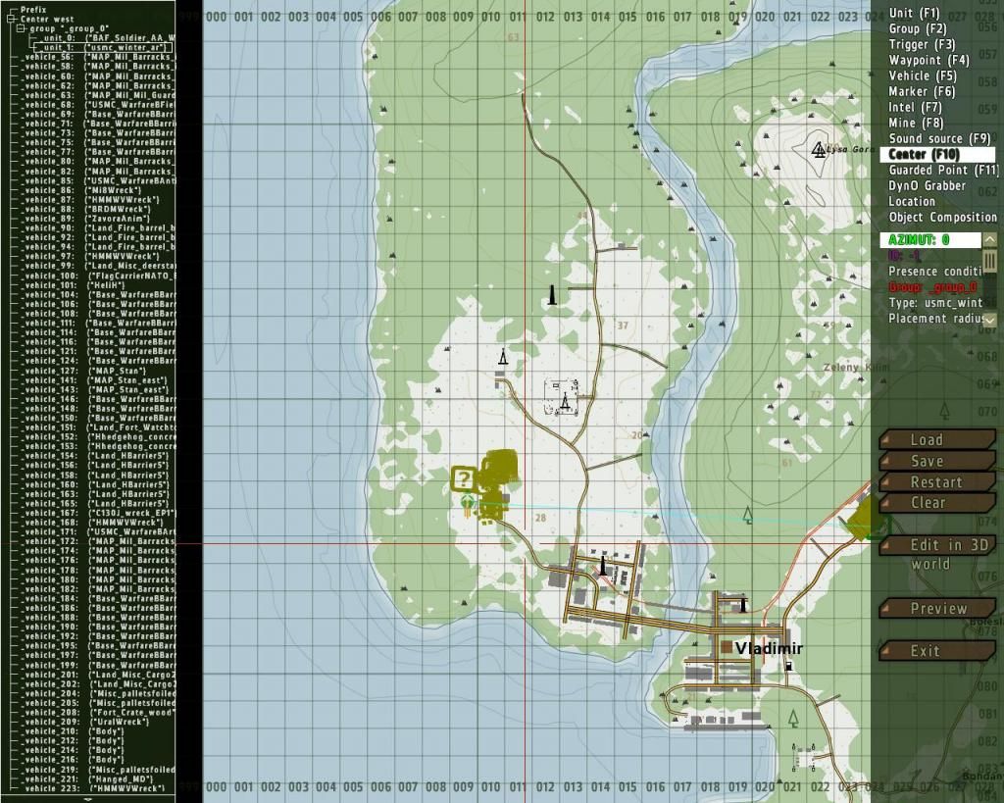The height and width of the screenshot is (803, 1004).
Task: Open the Preview
Action: coord(936,608)
